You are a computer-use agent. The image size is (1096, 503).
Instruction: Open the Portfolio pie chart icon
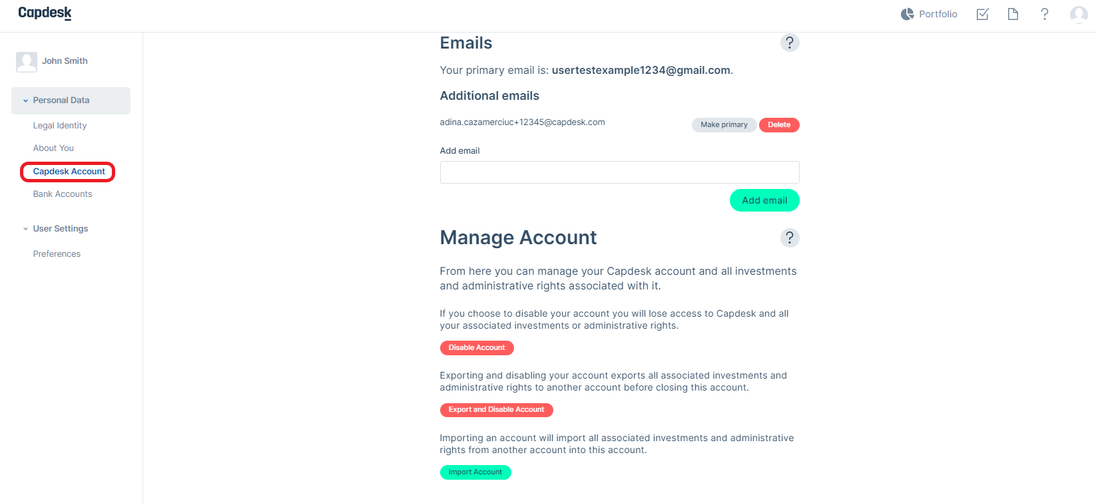(907, 14)
